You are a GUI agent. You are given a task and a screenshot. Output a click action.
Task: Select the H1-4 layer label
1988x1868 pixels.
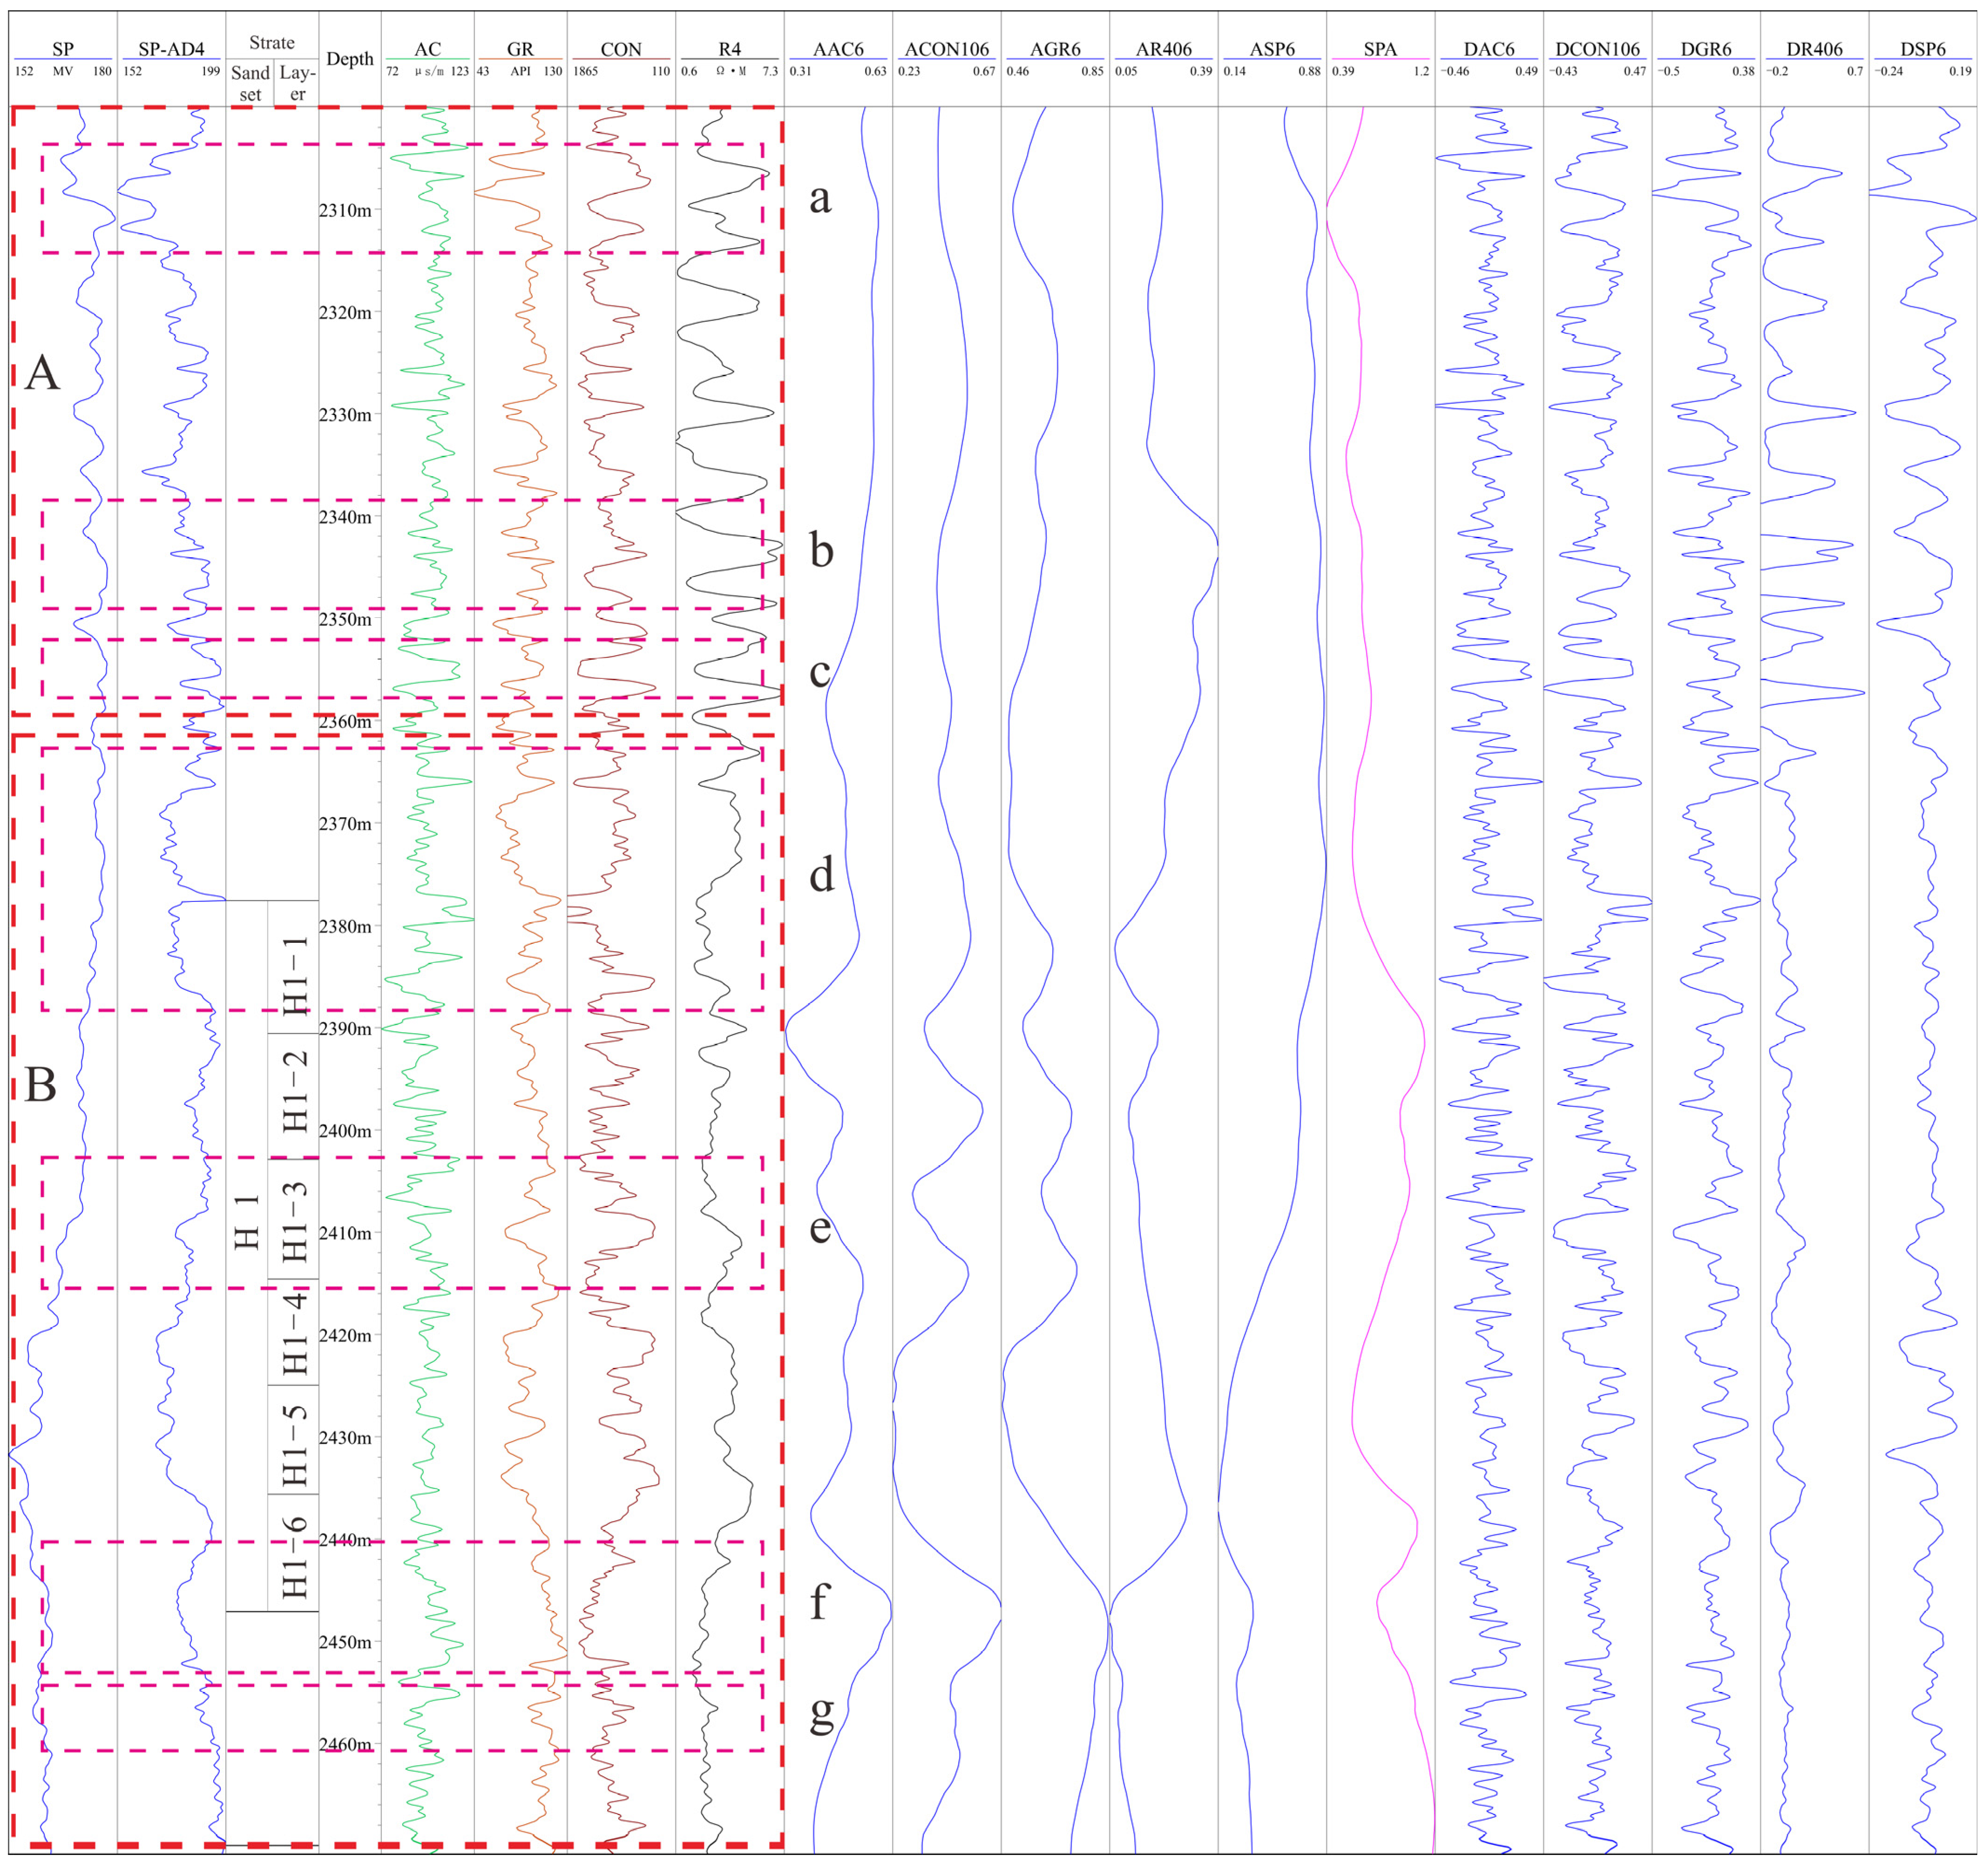click(295, 1333)
